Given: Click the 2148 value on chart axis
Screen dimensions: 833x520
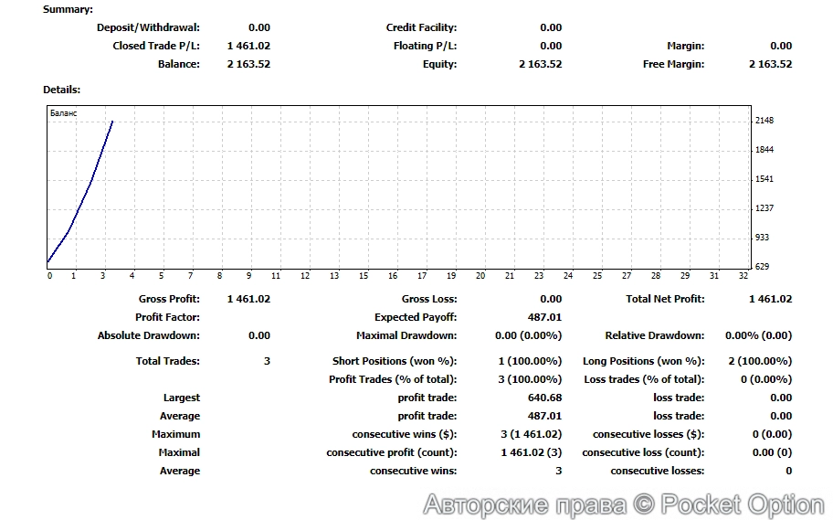Looking at the screenshot, I should 764,121.
